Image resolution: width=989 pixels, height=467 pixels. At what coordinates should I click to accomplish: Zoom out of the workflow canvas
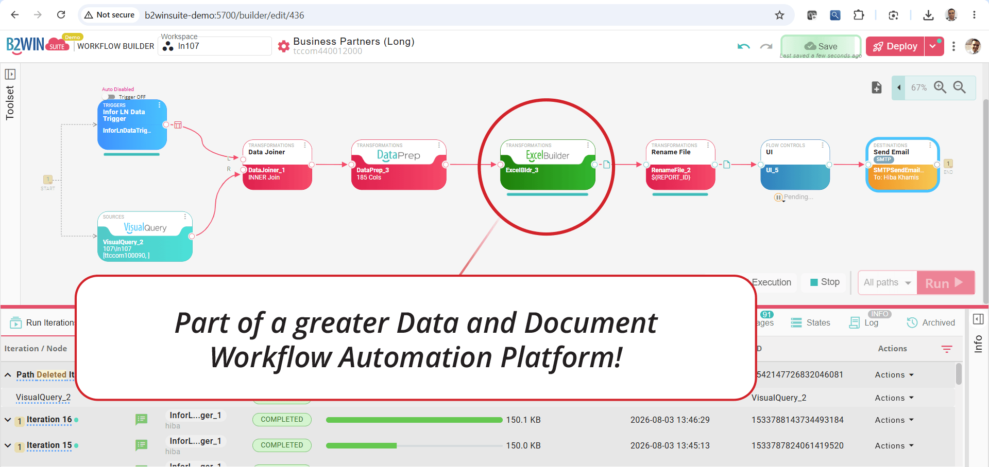point(959,87)
